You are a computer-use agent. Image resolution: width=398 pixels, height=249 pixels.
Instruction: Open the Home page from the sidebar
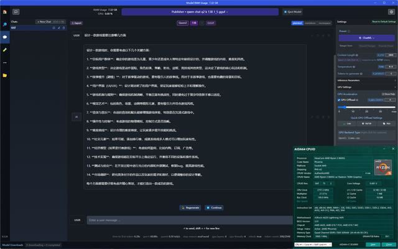click(4, 12)
